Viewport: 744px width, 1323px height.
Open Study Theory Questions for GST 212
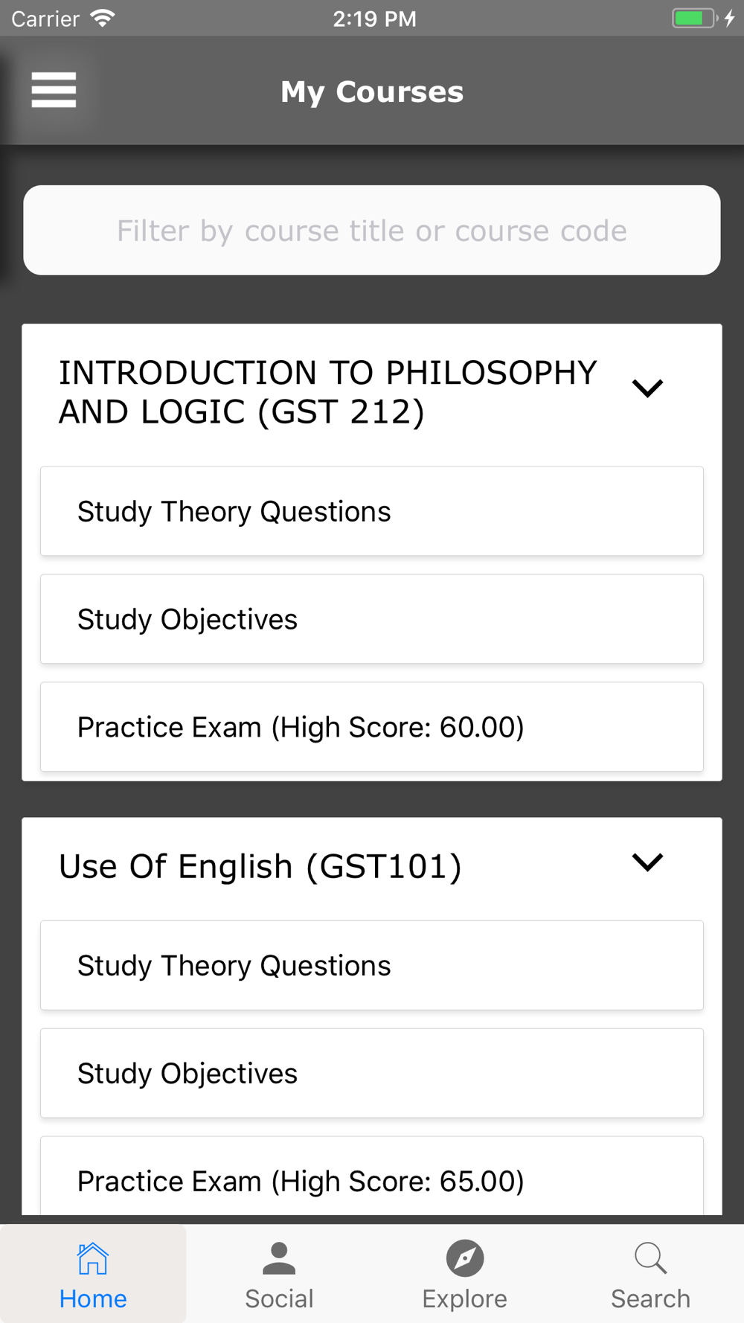372,511
